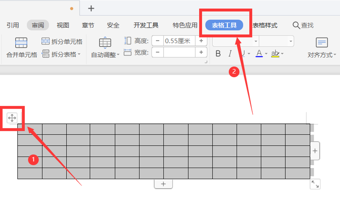The width and height of the screenshot is (340, 200).
Task: Switch to the 视图 tab
Action: click(63, 25)
